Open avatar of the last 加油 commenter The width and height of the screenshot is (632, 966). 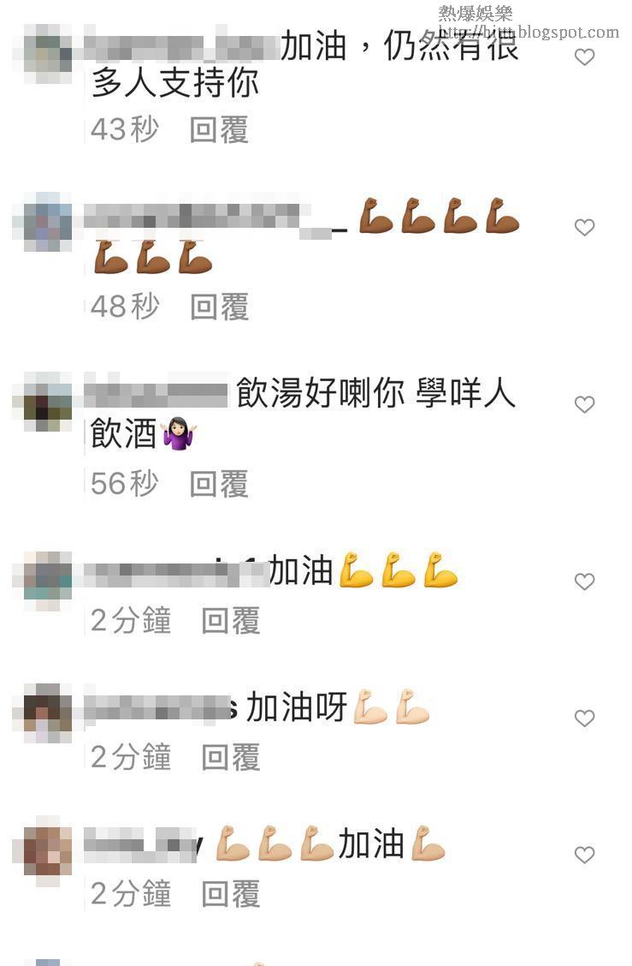click(43, 850)
